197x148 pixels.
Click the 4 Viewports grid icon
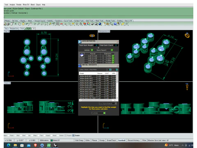point(58,24)
